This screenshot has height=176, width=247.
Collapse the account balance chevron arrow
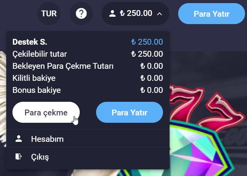point(159,14)
